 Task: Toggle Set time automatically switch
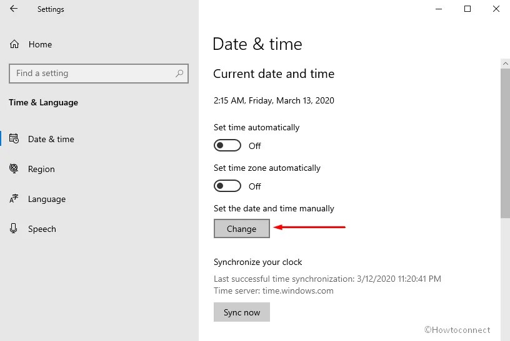tap(227, 145)
